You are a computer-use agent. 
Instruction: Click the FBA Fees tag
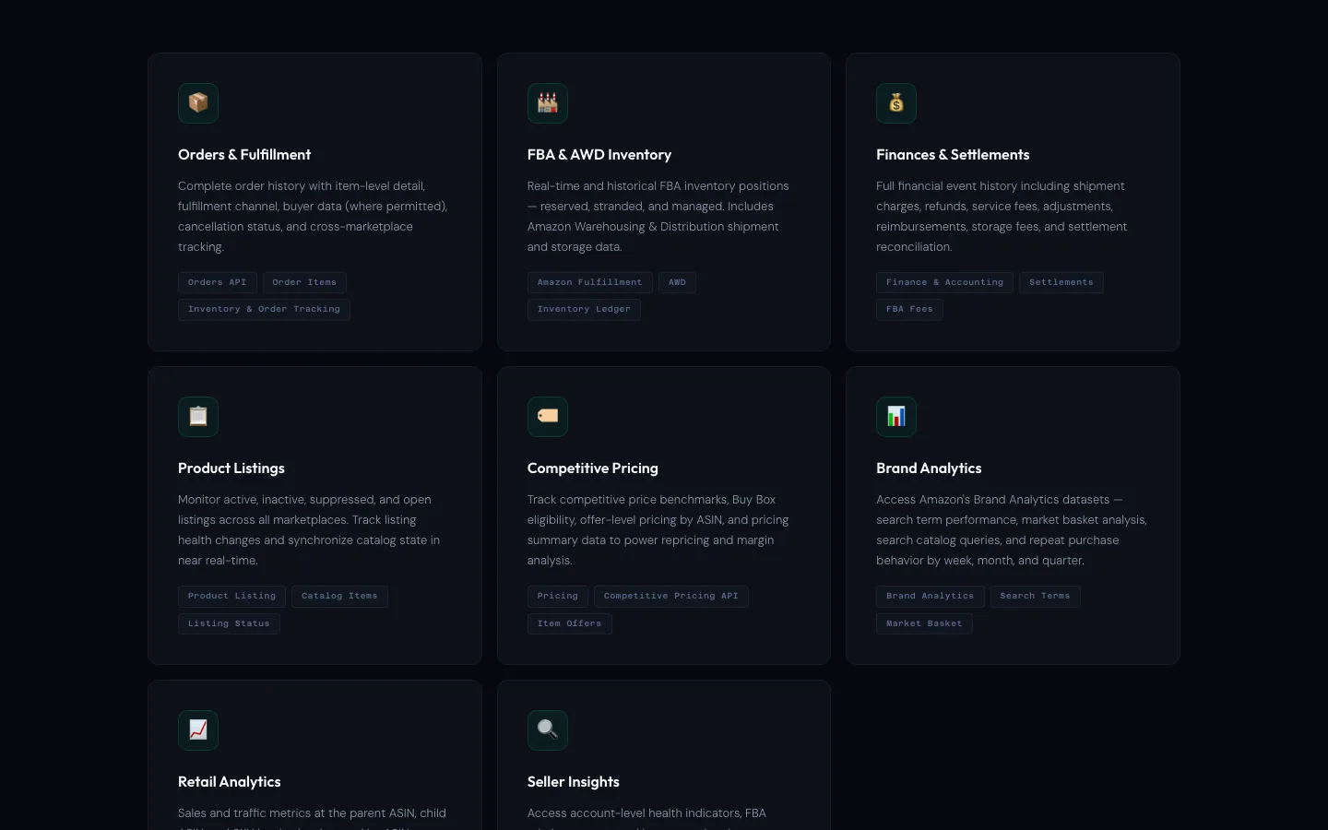[909, 310]
